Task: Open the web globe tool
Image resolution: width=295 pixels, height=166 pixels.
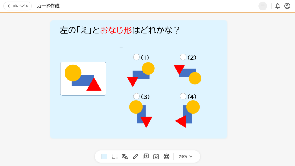Action: [x=166, y=156]
